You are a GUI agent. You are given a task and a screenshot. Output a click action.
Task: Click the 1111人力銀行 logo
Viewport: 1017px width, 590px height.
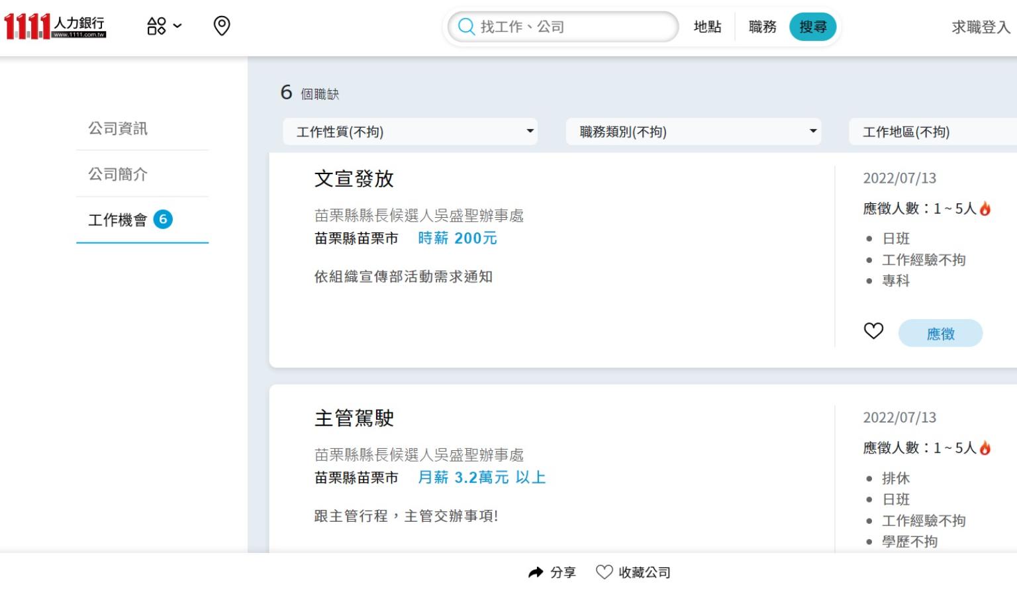[x=55, y=26]
